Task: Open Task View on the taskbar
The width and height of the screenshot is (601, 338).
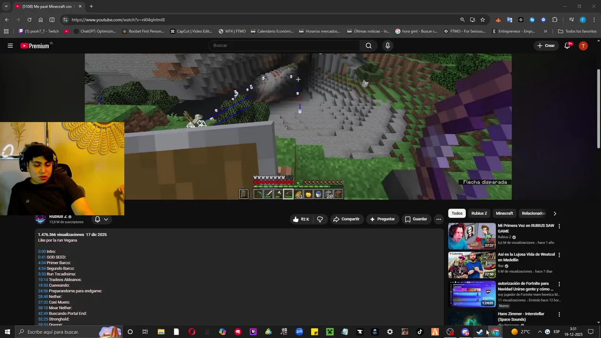Action: coord(145,332)
